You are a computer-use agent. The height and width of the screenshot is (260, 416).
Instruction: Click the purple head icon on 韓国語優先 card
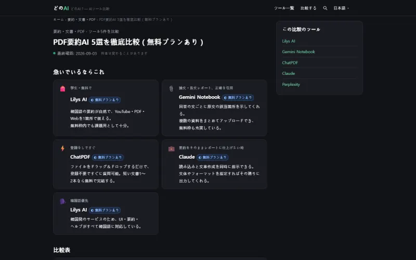coord(62,201)
